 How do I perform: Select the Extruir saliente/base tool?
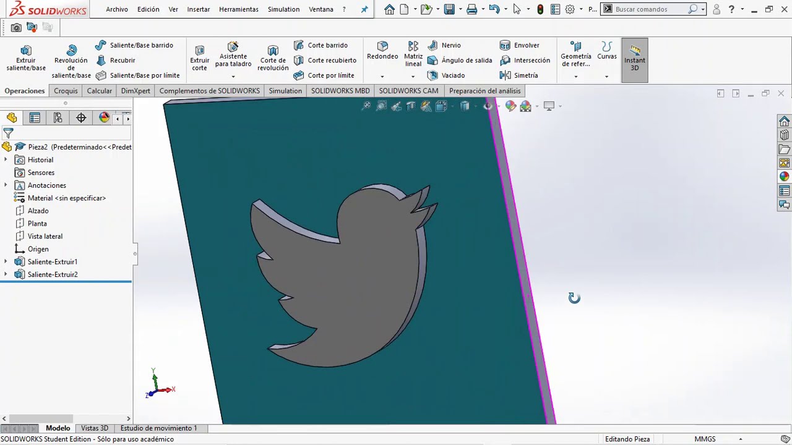tap(26, 59)
